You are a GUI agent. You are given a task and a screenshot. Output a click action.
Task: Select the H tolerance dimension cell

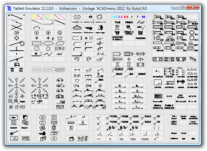120,86
